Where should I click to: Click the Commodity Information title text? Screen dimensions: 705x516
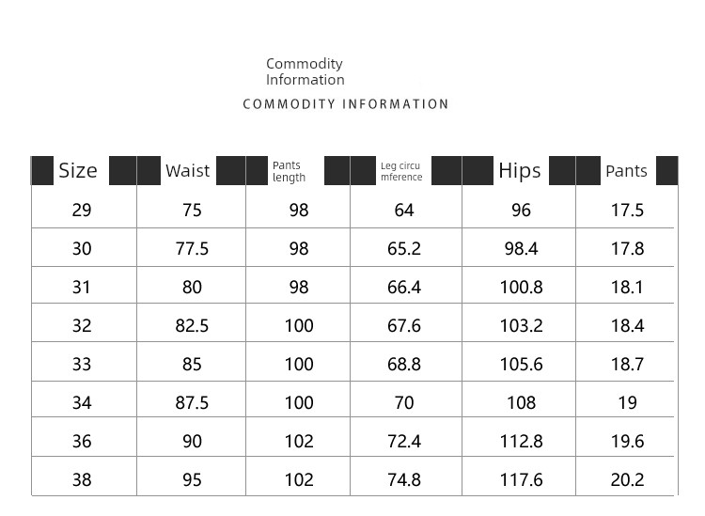pos(305,71)
